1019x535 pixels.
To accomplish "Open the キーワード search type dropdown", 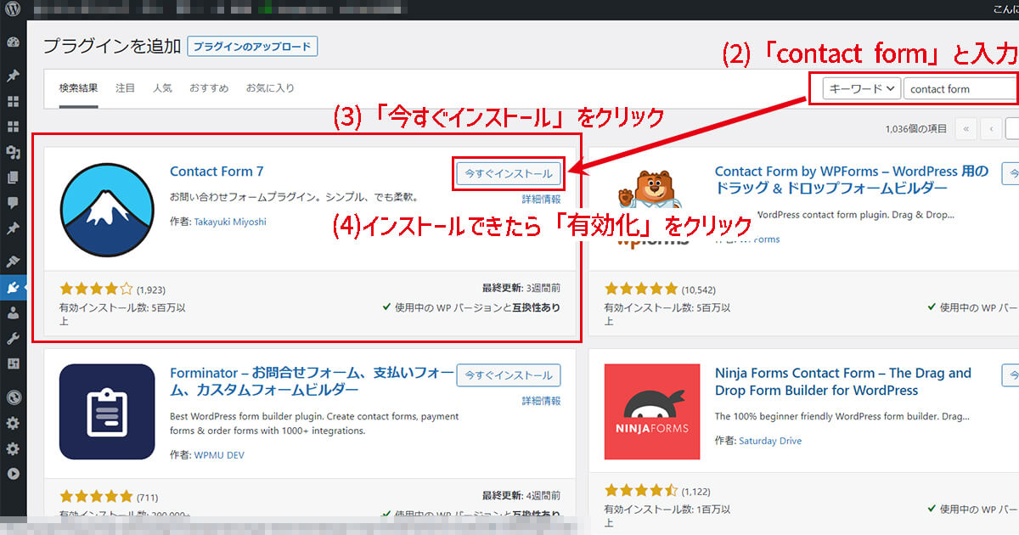I will coord(861,88).
